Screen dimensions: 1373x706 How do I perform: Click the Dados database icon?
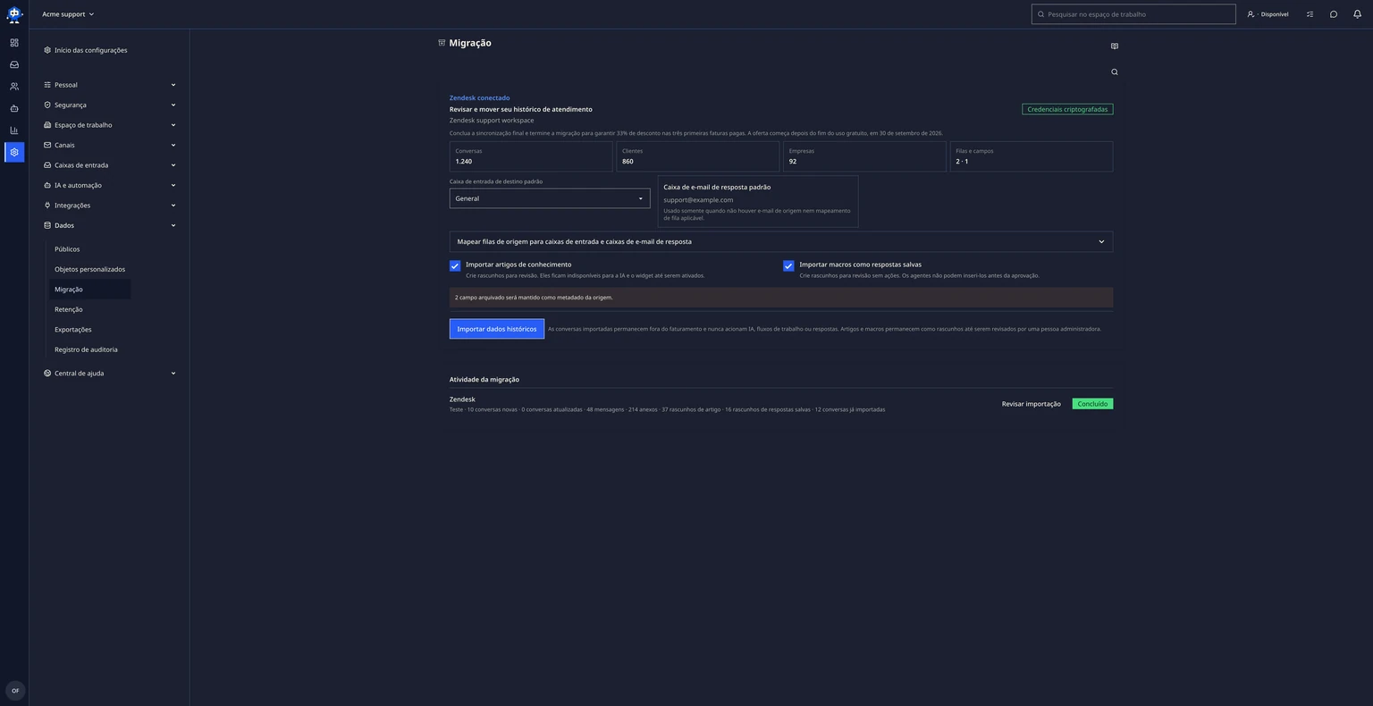tap(47, 225)
